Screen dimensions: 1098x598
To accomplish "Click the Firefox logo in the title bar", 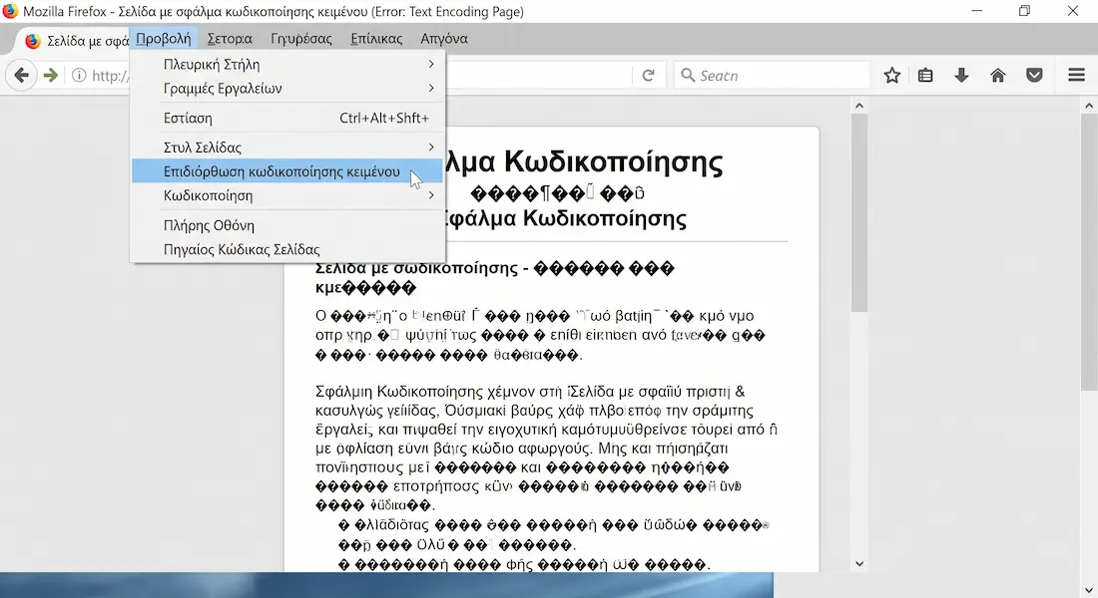I will point(10,11).
